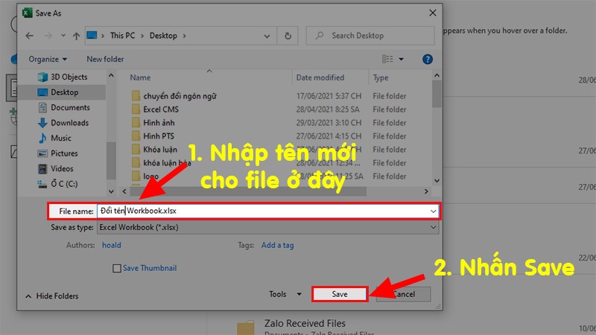The image size is (596, 335).
Task: Click the Save button
Action: pos(340,294)
